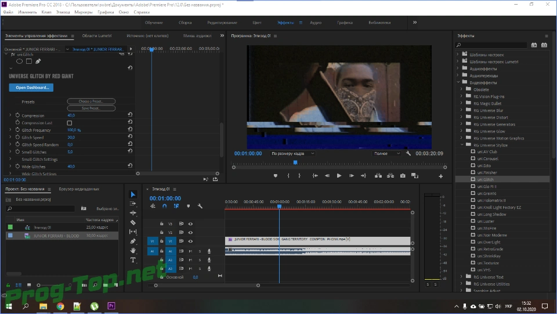557x314 pixels.
Task: Toggle animation stopwatch for Glitch Frequency
Action: [17, 129]
